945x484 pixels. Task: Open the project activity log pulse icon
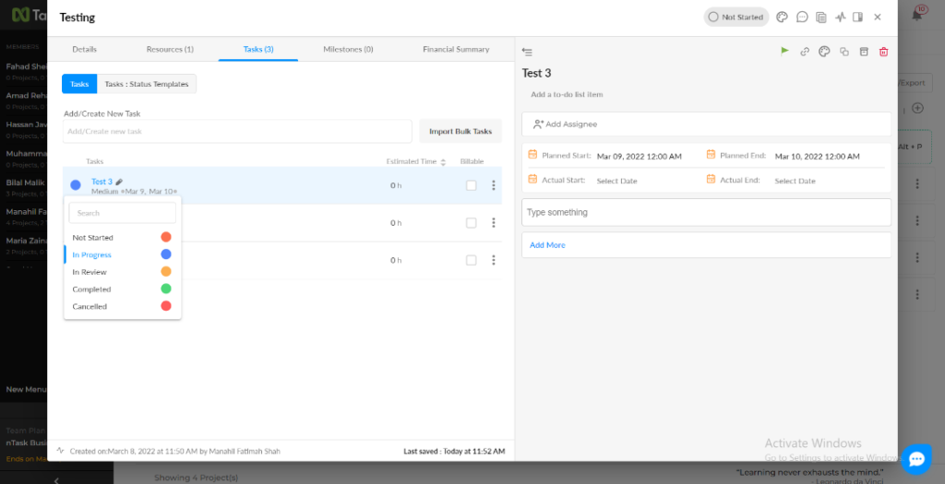pos(840,17)
